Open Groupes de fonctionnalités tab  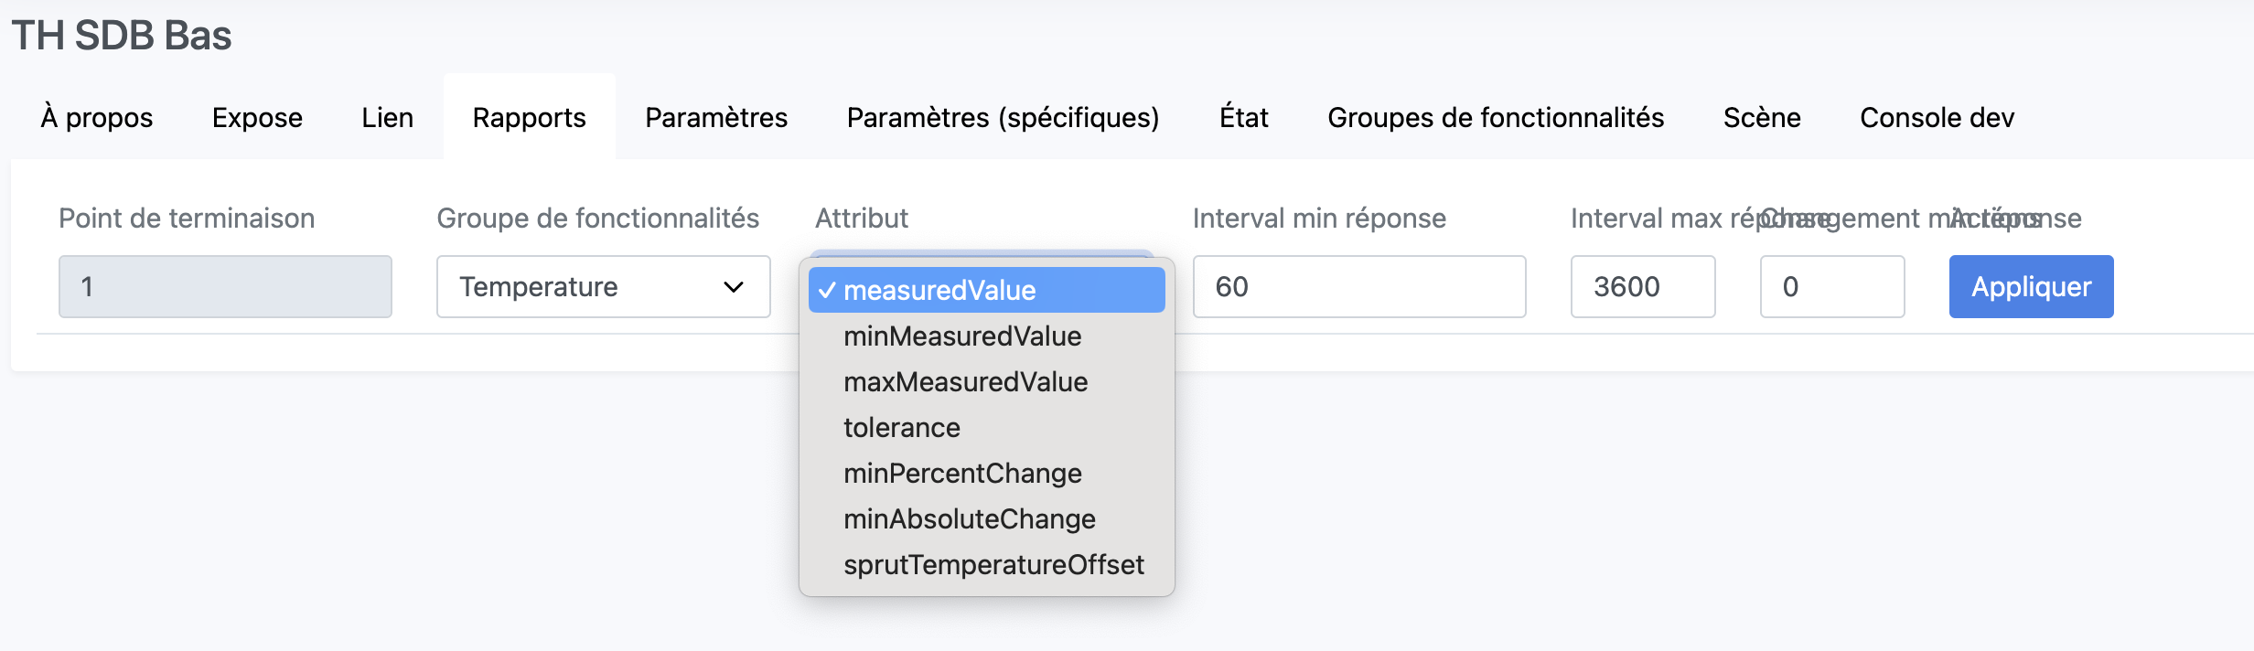click(x=1495, y=118)
